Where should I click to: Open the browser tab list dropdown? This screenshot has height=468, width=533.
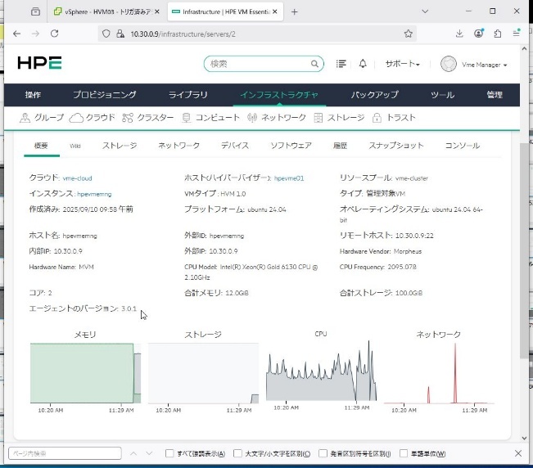[x=35, y=11]
